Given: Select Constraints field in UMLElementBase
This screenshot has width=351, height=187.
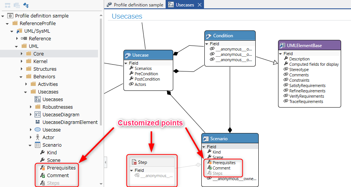Looking at the screenshot, I should 299,80.
